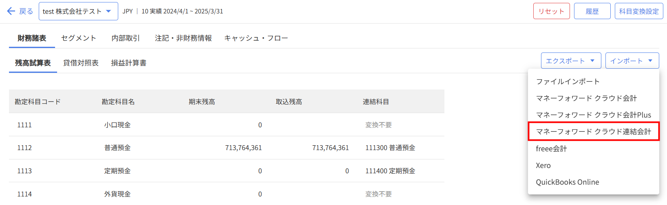Click 111300 普通預金 consolidated account cell

click(x=390, y=148)
